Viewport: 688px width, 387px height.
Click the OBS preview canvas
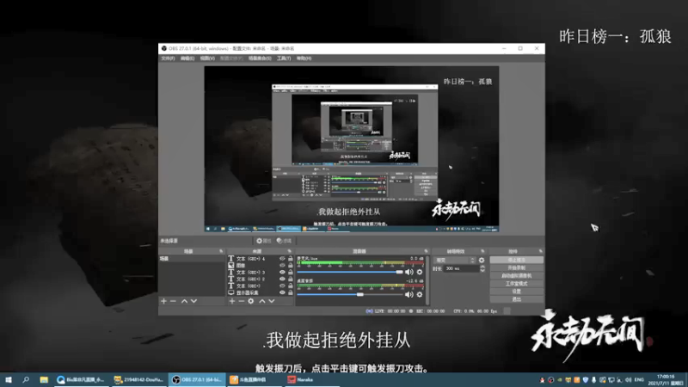pos(352,149)
